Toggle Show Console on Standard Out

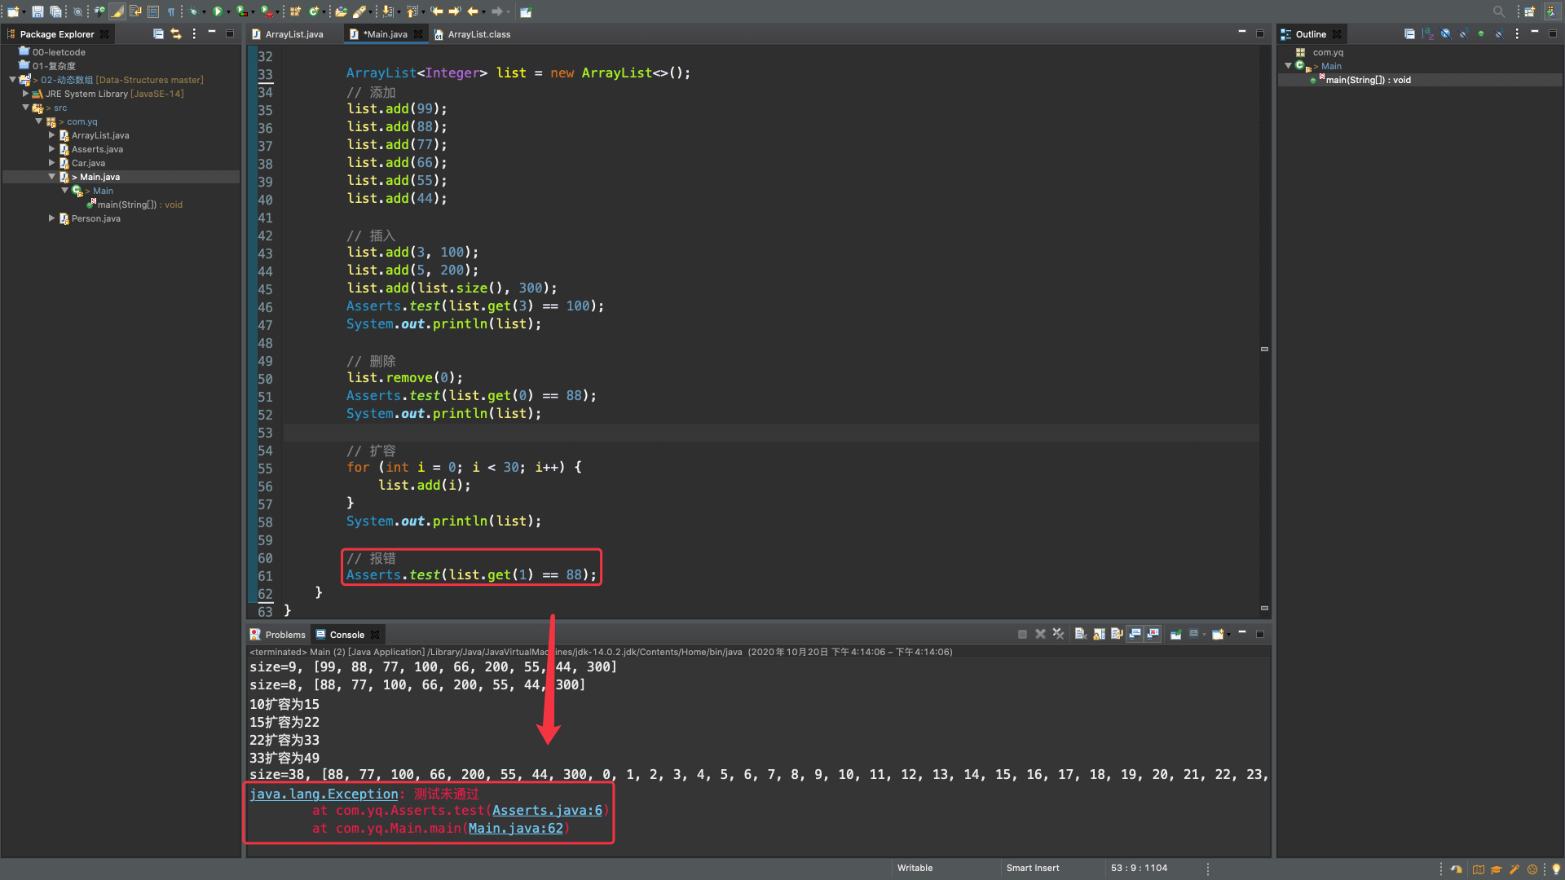point(1135,634)
